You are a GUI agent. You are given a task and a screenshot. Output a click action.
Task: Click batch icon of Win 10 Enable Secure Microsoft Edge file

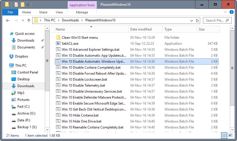pos(58,103)
